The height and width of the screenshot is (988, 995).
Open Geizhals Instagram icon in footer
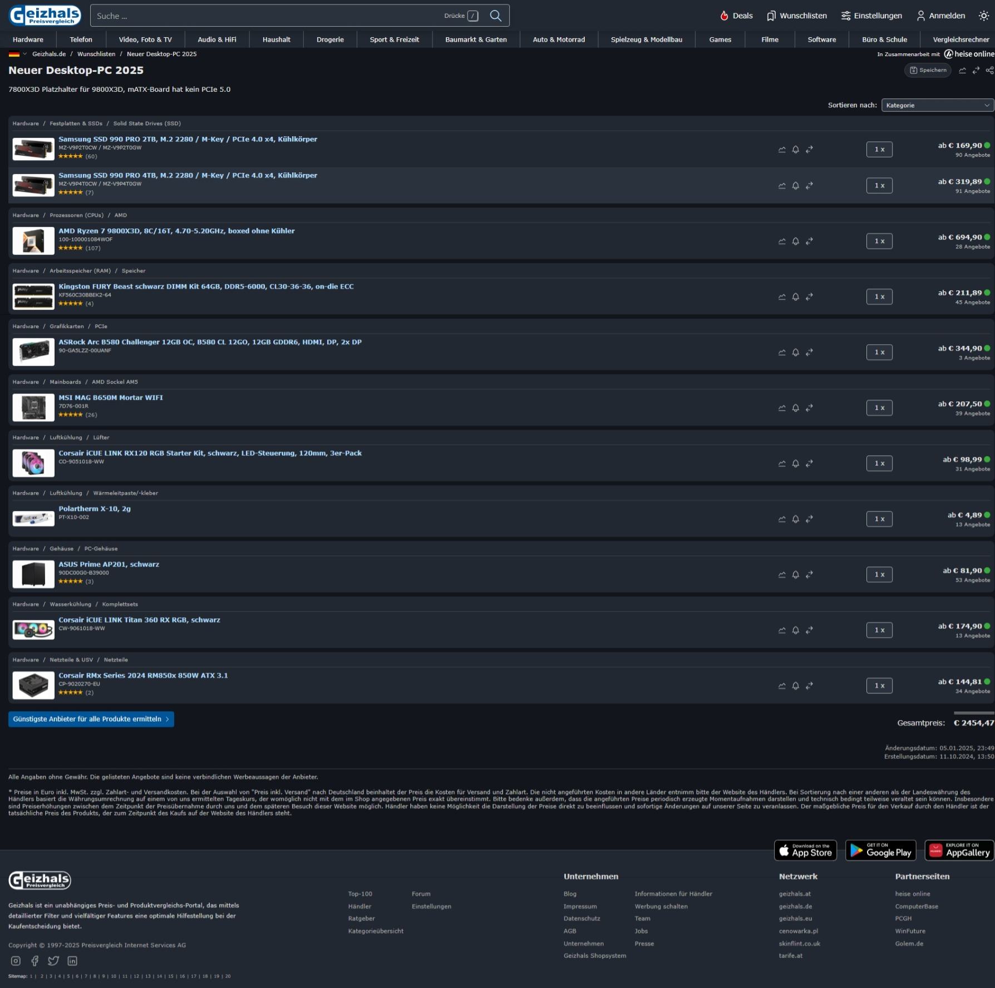16,961
